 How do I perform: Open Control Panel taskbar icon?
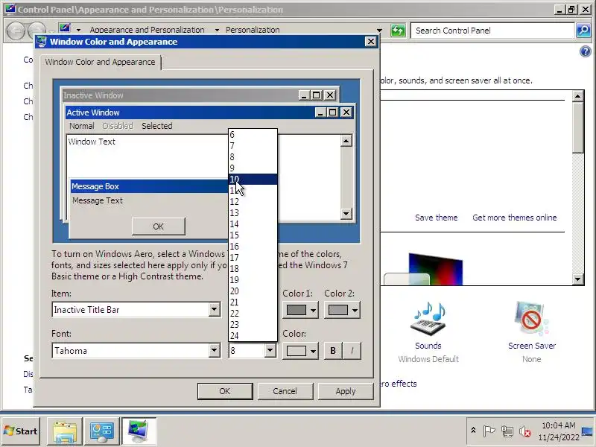[101, 431]
